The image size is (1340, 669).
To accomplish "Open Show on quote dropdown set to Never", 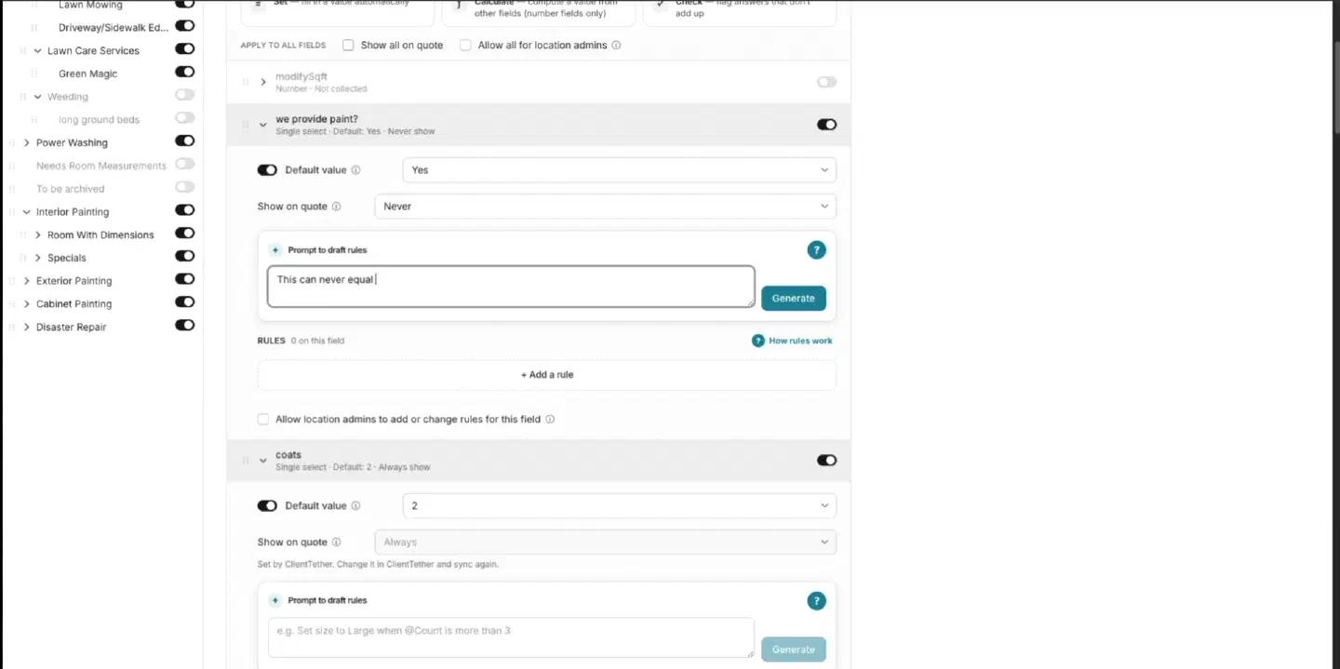I will 605,207.
